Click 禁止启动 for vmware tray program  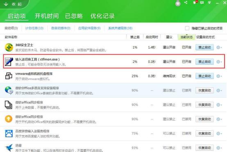pos(204,76)
